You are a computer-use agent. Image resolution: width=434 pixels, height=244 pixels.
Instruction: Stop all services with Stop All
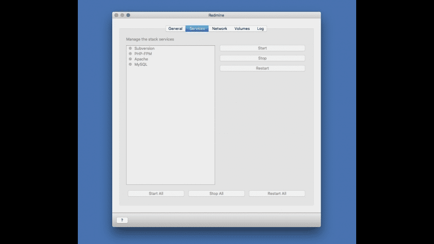[217, 193]
